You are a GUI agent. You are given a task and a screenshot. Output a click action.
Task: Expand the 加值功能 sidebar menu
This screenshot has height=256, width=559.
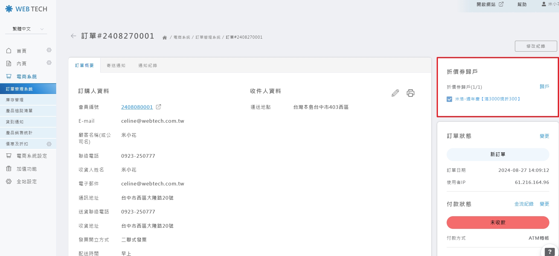27,169
